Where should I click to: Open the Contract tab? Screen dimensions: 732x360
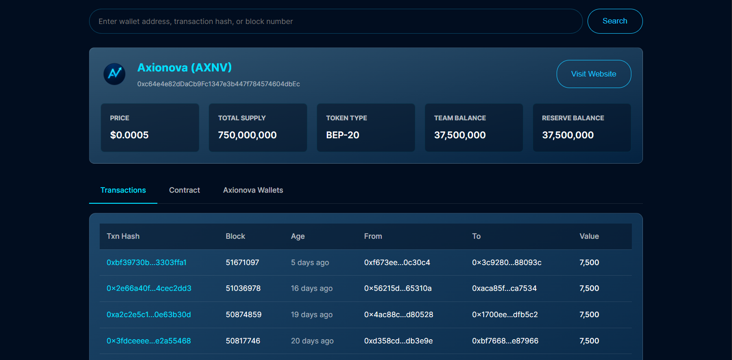(184, 190)
